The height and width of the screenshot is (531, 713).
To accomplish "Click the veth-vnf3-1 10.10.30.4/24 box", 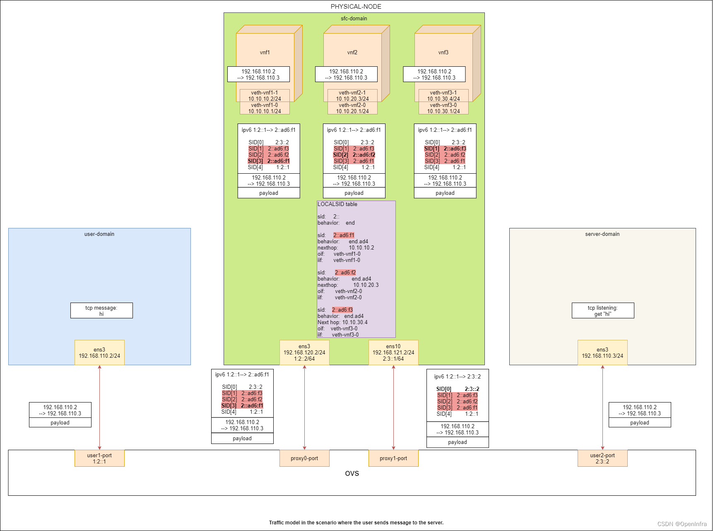I will pyautogui.click(x=443, y=96).
